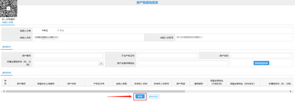Open the 纳税人信息 tab
This screenshot has height=108, width=295.
pos(8,23)
